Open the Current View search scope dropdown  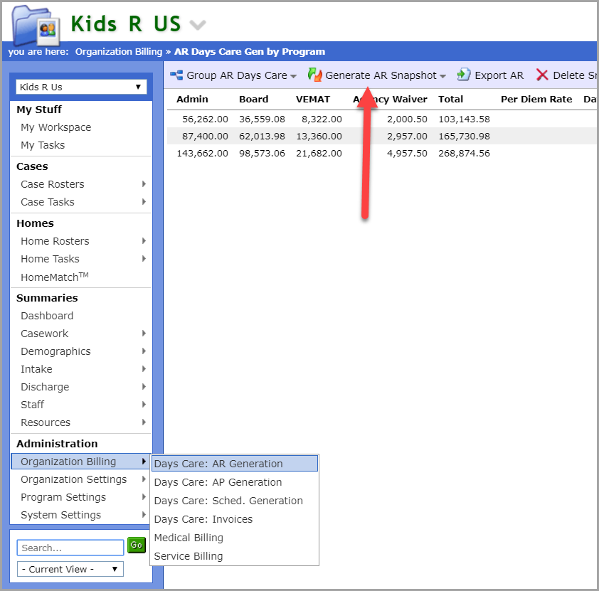[x=70, y=569]
